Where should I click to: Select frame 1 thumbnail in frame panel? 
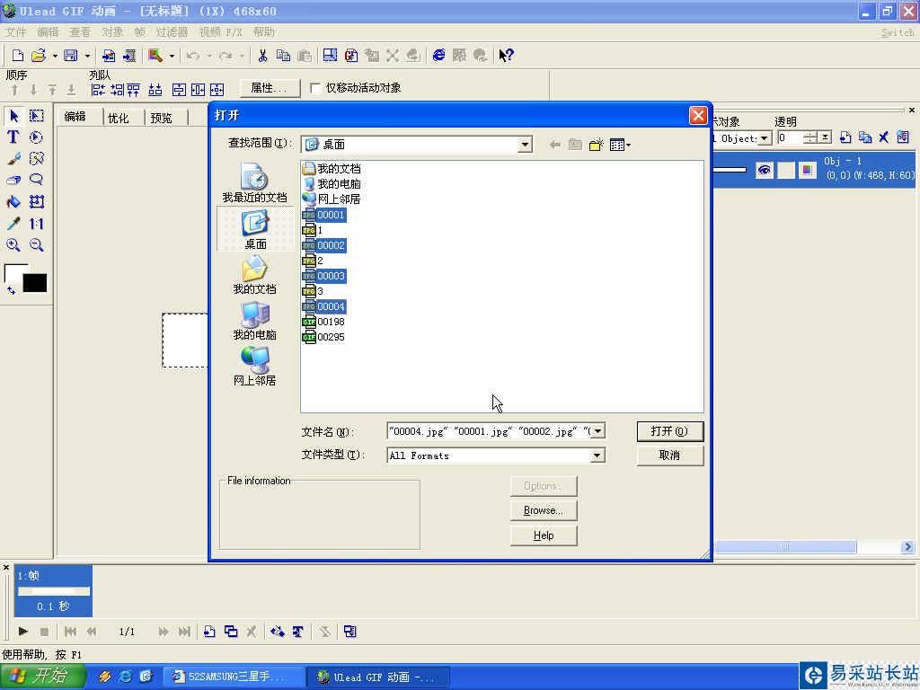[x=53, y=591]
